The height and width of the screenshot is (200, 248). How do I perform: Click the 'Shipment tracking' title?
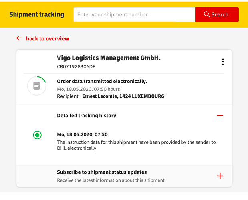[37, 14]
